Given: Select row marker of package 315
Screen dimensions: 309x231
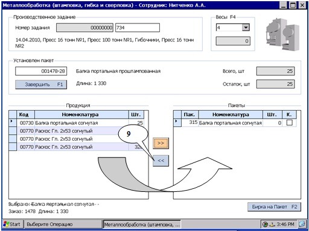Looking at the screenshot, I should pos(177,123).
